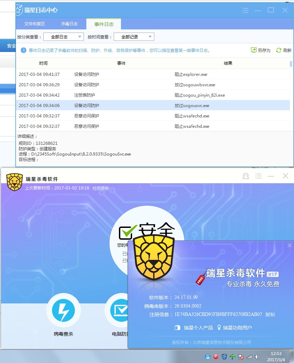Image resolution: width=294 pixels, height=363 pixels.
Task: Select the 放过sogousvc.exe log row
Action: coord(153,105)
